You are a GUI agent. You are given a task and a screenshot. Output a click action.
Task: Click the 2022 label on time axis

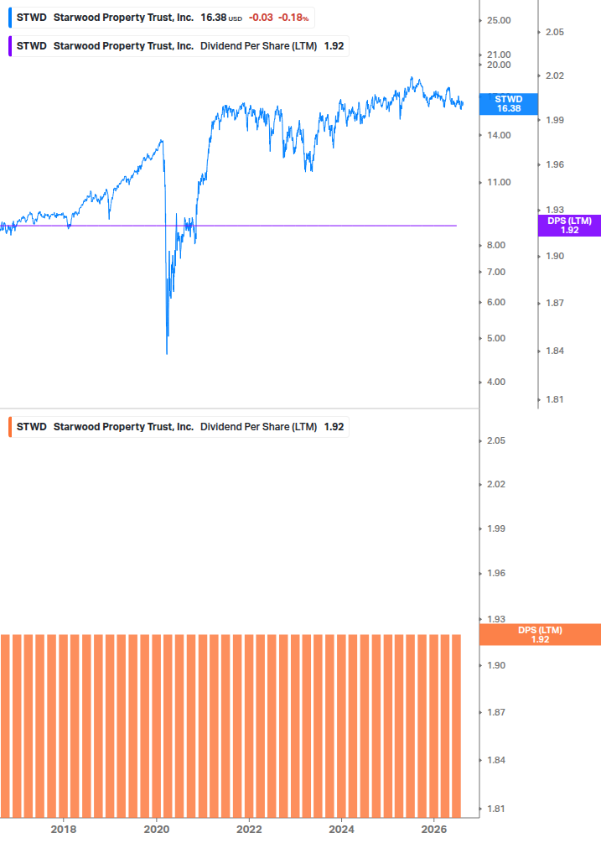[249, 829]
